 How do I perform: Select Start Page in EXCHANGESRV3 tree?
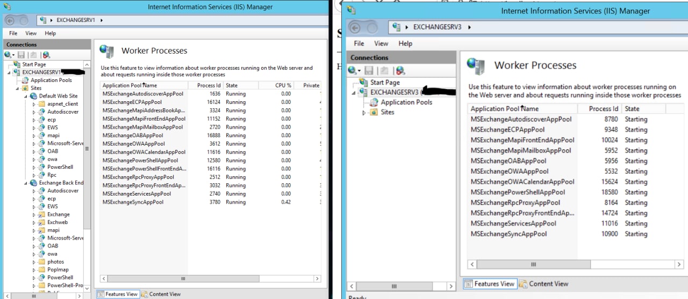(x=385, y=83)
